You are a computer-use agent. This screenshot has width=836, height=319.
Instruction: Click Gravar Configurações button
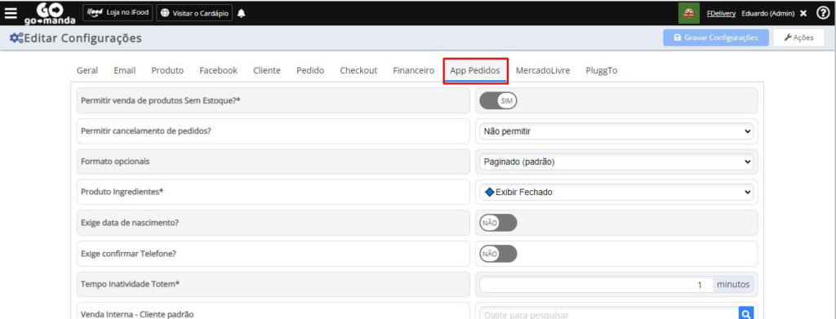coord(716,38)
